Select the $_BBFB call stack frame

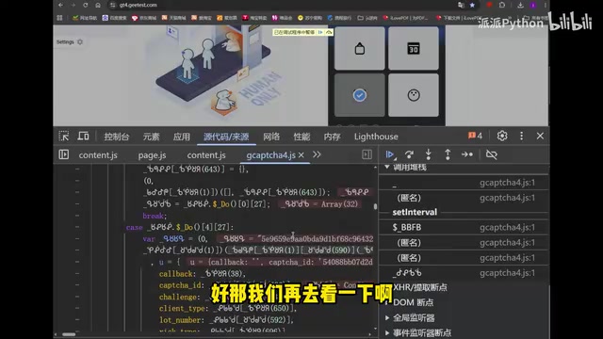(464, 227)
